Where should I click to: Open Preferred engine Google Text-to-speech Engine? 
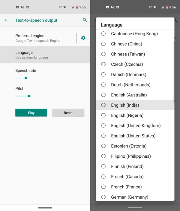click(38, 38)
